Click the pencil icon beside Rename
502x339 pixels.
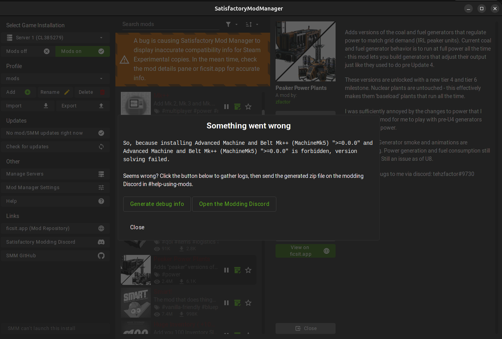67,92
